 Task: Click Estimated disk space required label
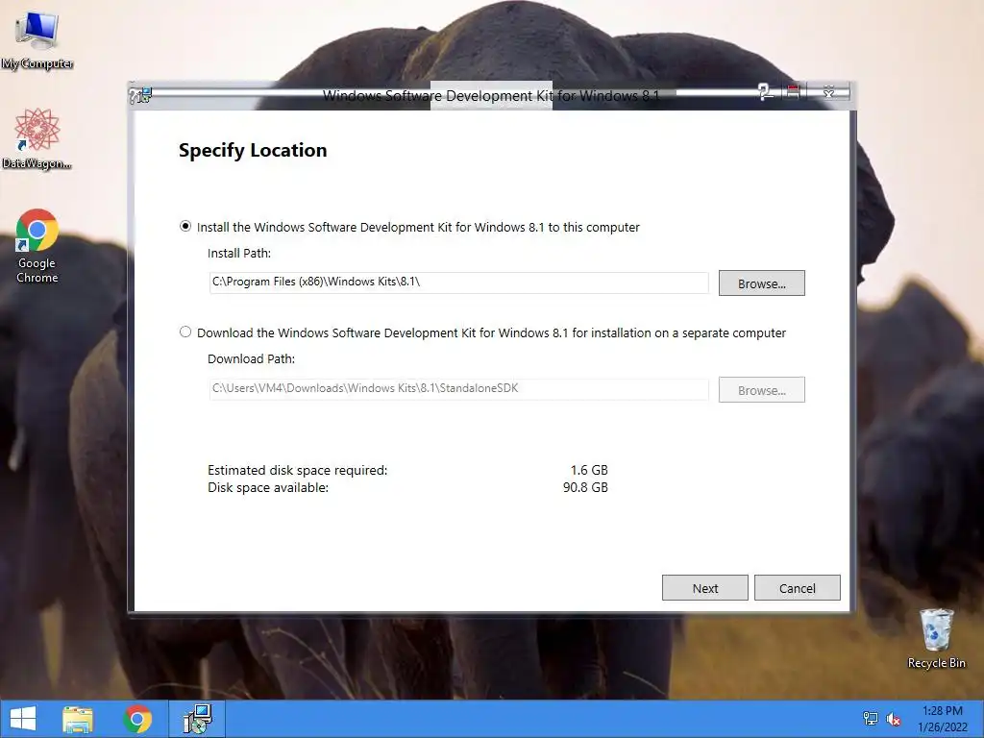(298, 471)
